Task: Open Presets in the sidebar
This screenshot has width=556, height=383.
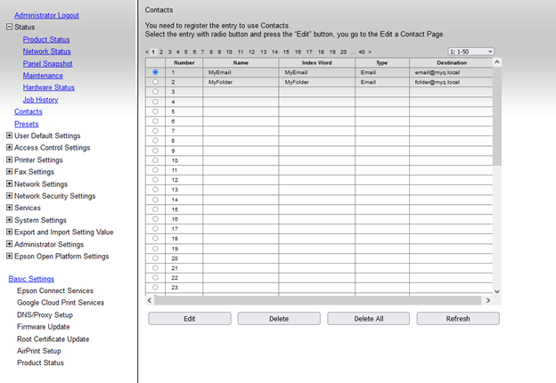Action: (27, 124)
